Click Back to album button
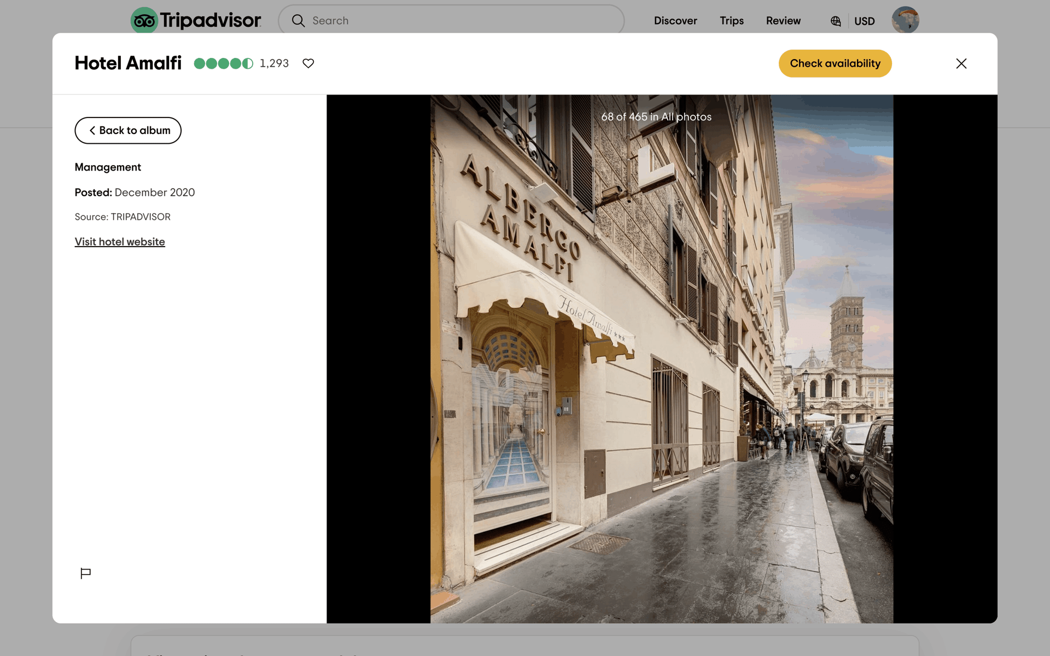 coord(128,131)
